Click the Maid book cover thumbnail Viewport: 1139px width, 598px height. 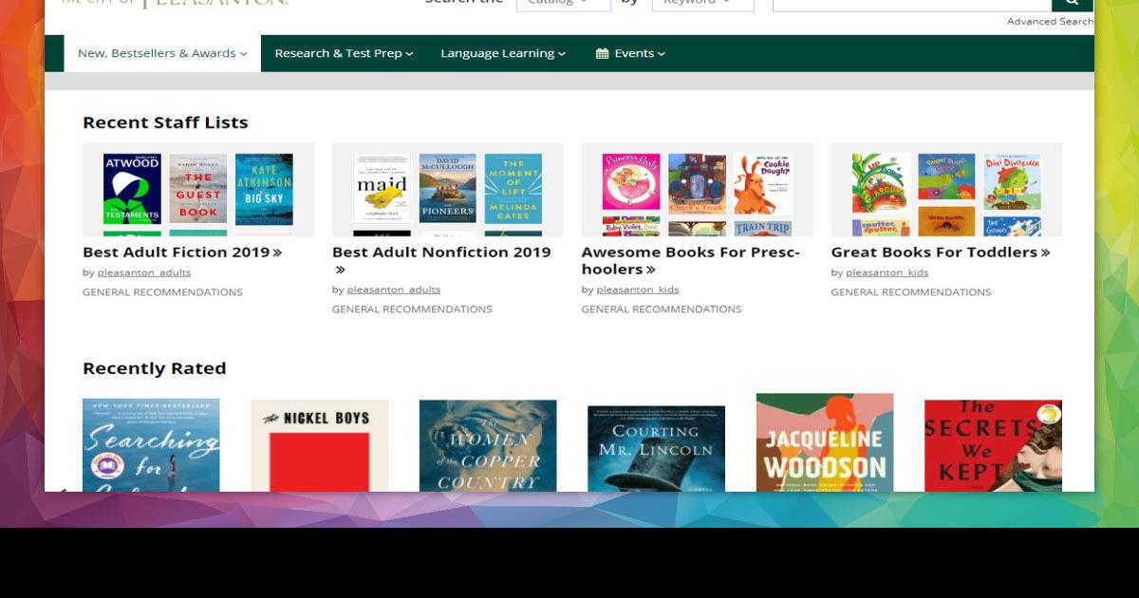pos(382,189)
